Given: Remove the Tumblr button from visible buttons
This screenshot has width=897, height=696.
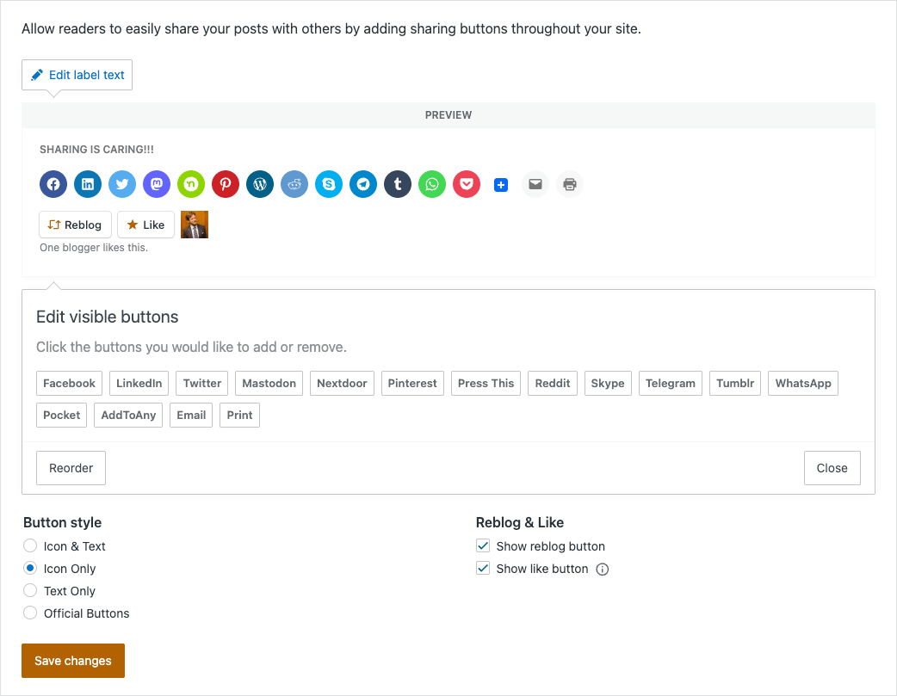Looking at the screenshot, I should coord(735,384).
